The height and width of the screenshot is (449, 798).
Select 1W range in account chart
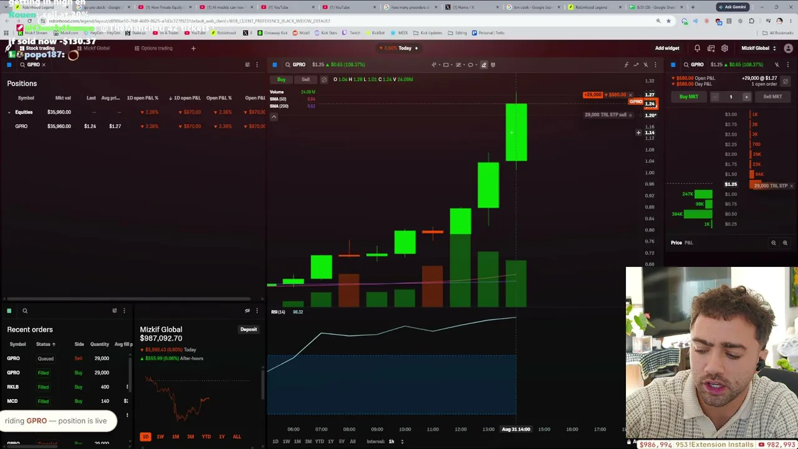(160, 437)
